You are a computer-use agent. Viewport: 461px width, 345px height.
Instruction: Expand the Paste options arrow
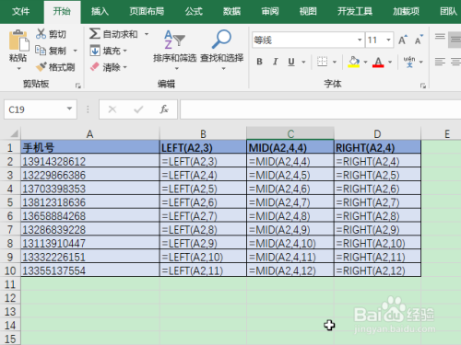coord(18,69)
